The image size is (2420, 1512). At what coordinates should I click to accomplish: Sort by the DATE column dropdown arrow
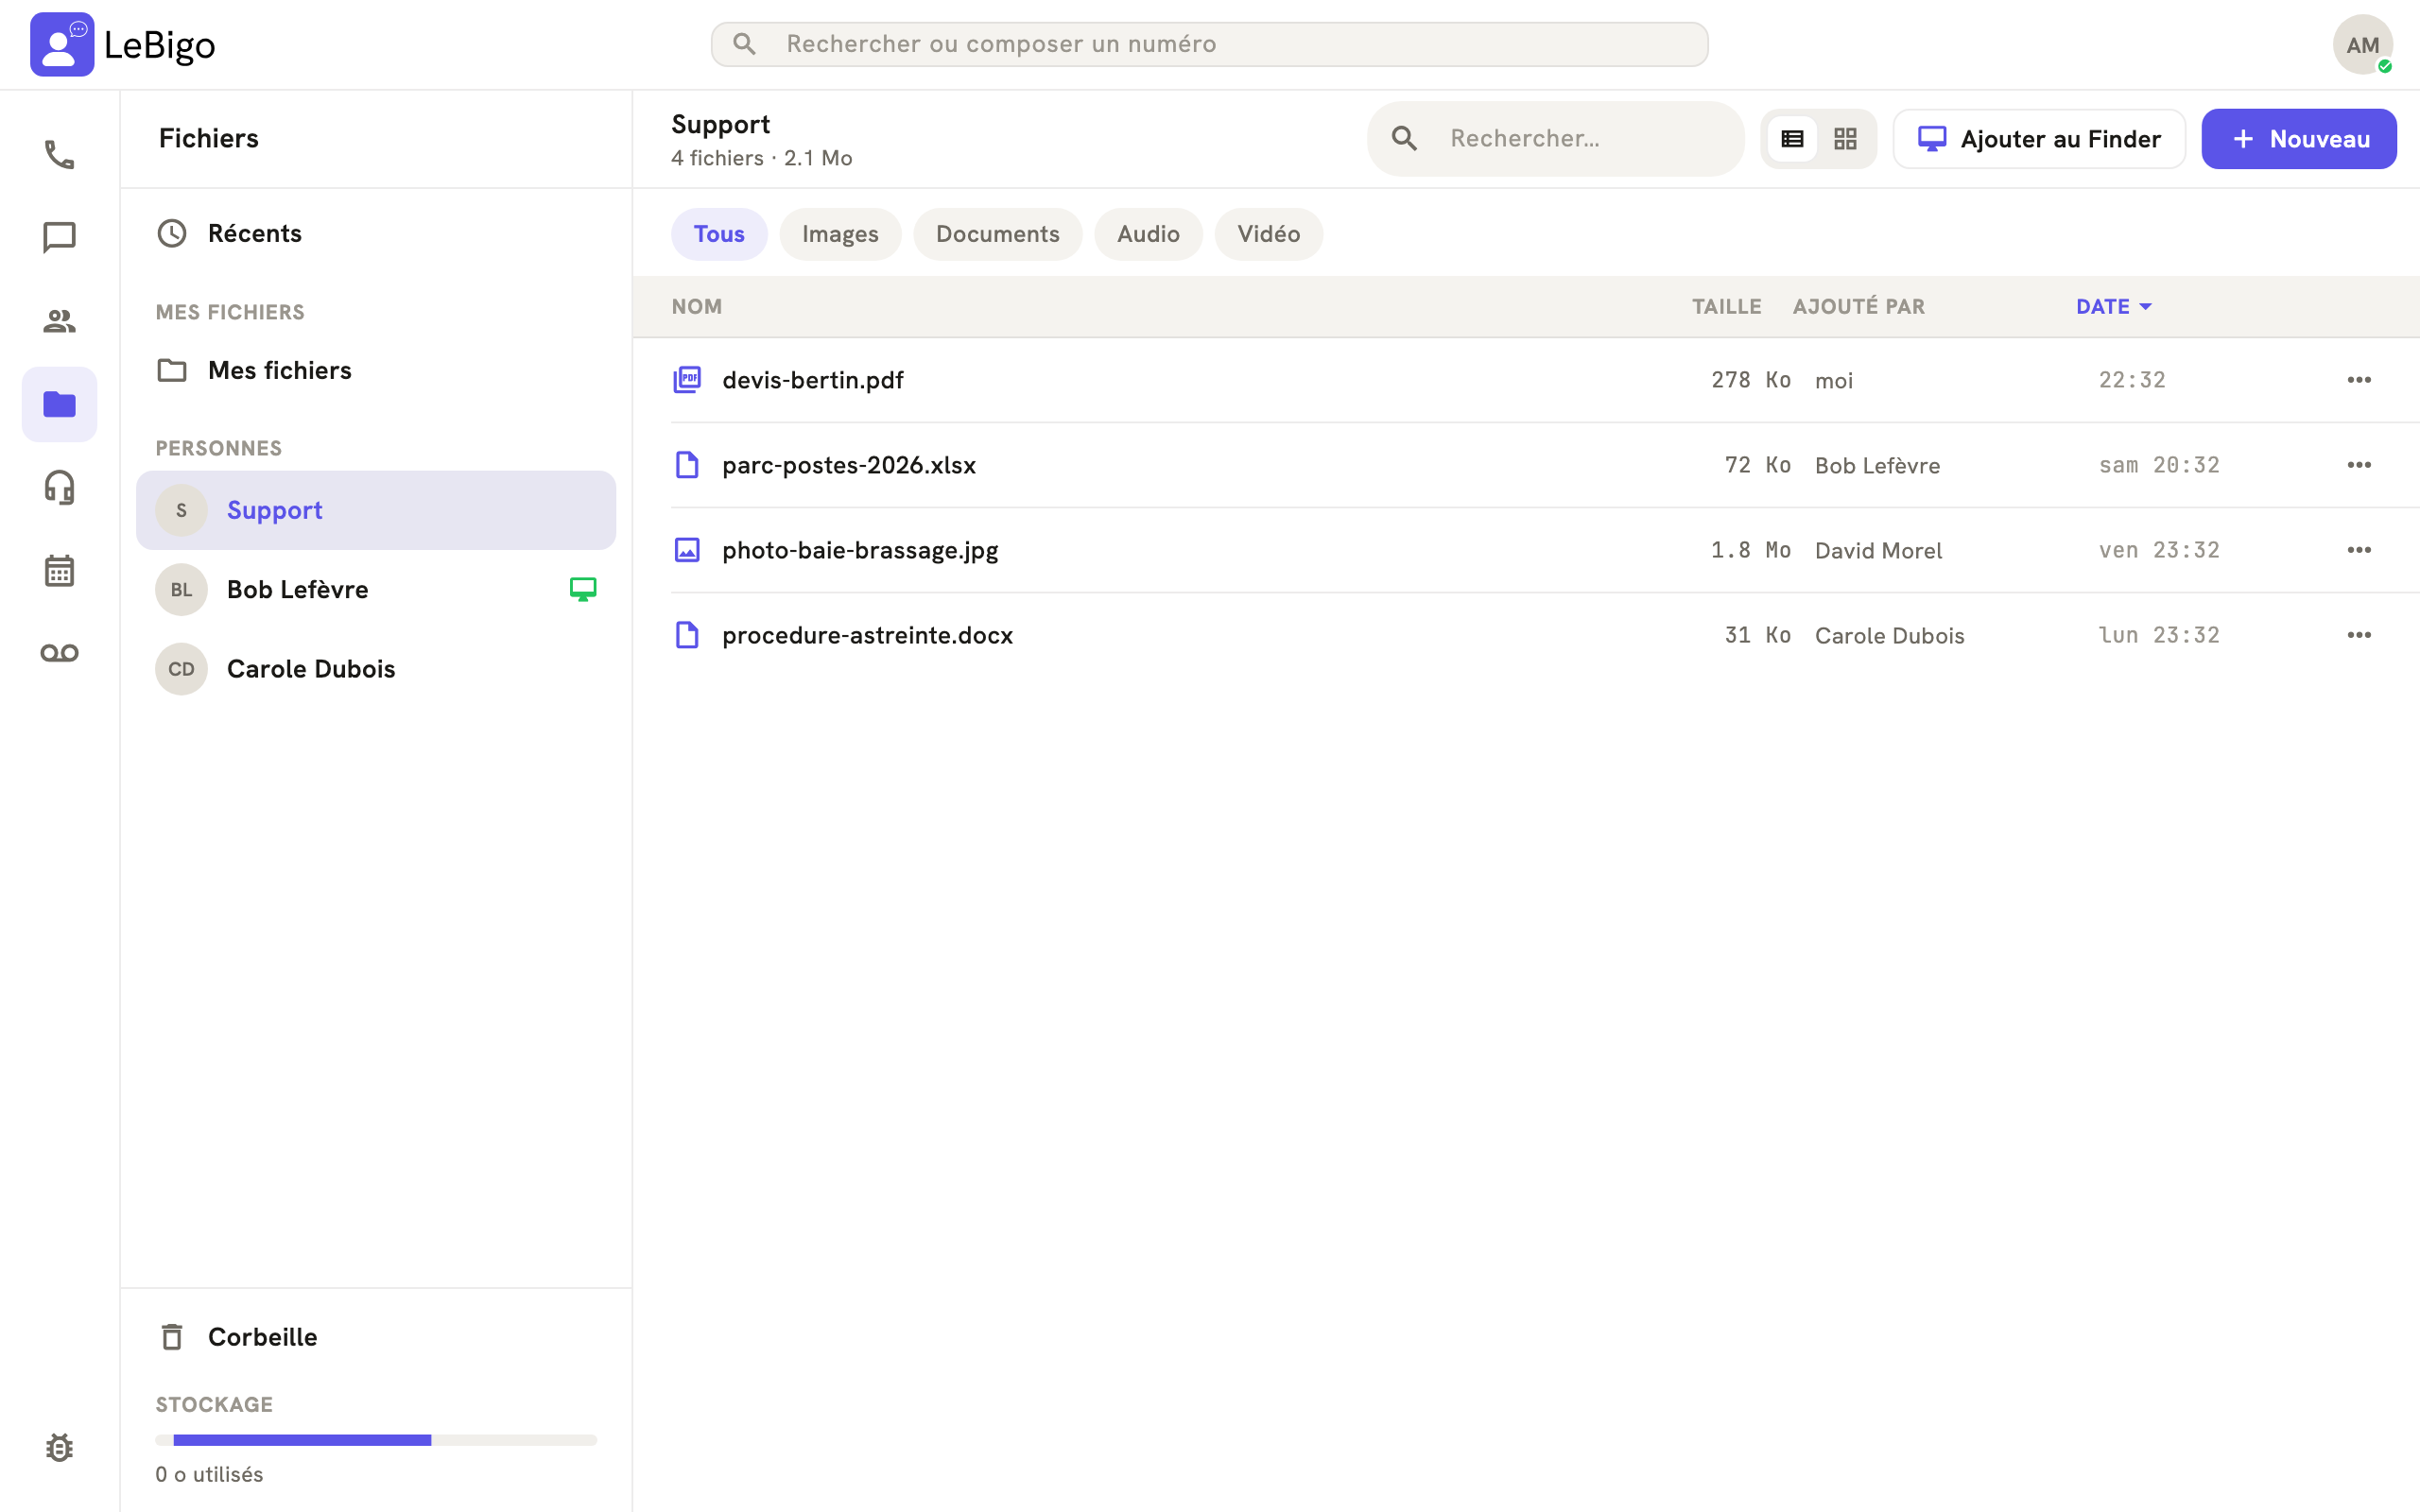[2145, 307]
